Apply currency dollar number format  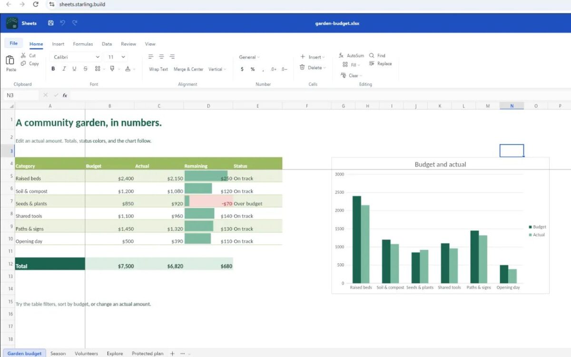click(x=242, y=69)
